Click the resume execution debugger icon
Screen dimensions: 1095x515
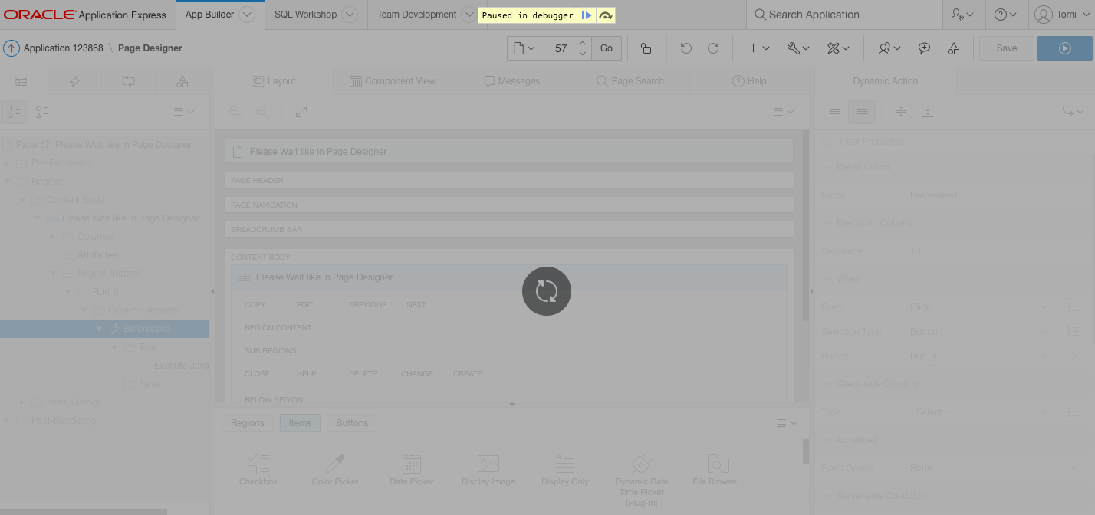coord(585,15)
